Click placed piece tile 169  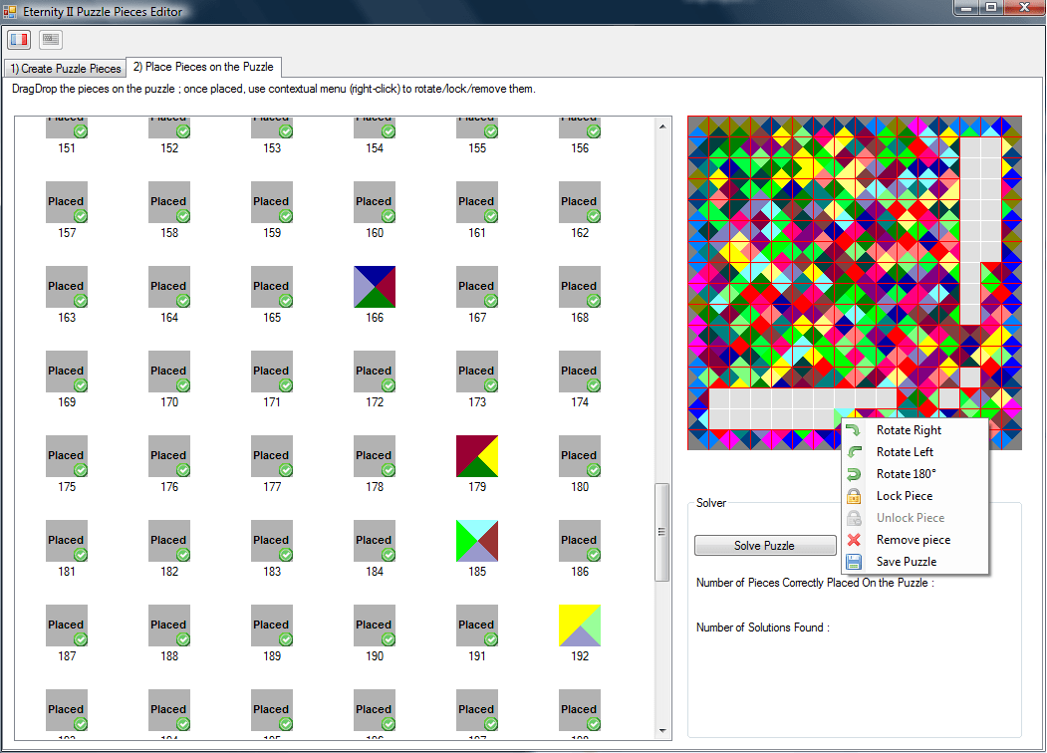tap(67, 372)
